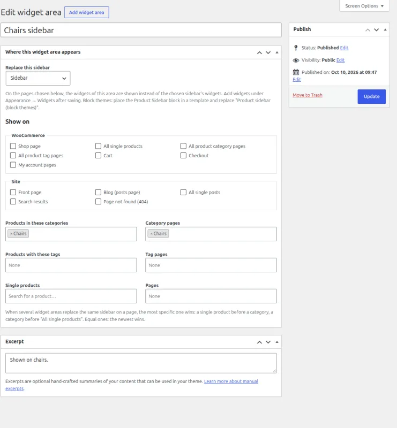Click the Update button
This screenshot has height=428, width=397.
click(x=371, y=96)
